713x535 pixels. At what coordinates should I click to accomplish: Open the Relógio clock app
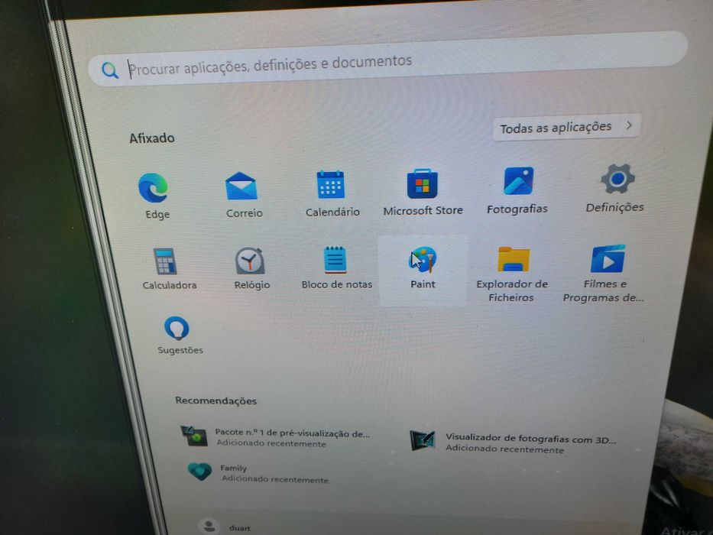pos(251,268)
